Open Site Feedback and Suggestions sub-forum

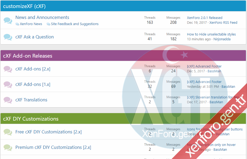tap(75, 24)
